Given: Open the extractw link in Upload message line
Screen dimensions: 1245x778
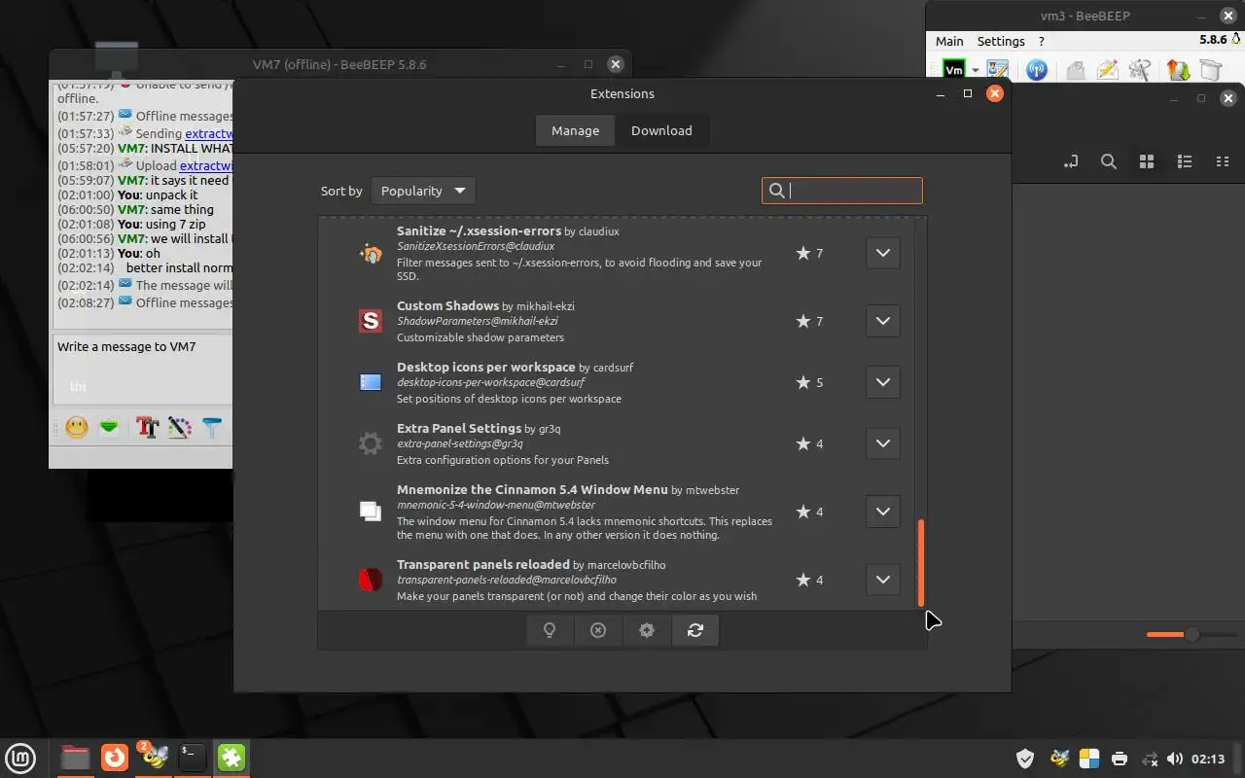Looking at the screenshot, I should (x=206, y=165).
